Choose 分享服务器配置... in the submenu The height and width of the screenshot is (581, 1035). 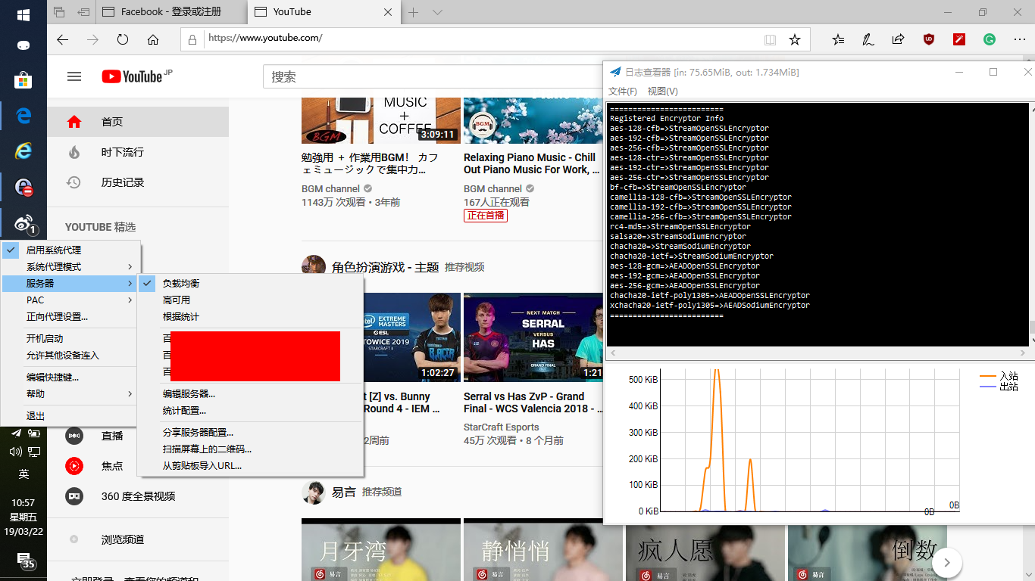pos(251,433)
